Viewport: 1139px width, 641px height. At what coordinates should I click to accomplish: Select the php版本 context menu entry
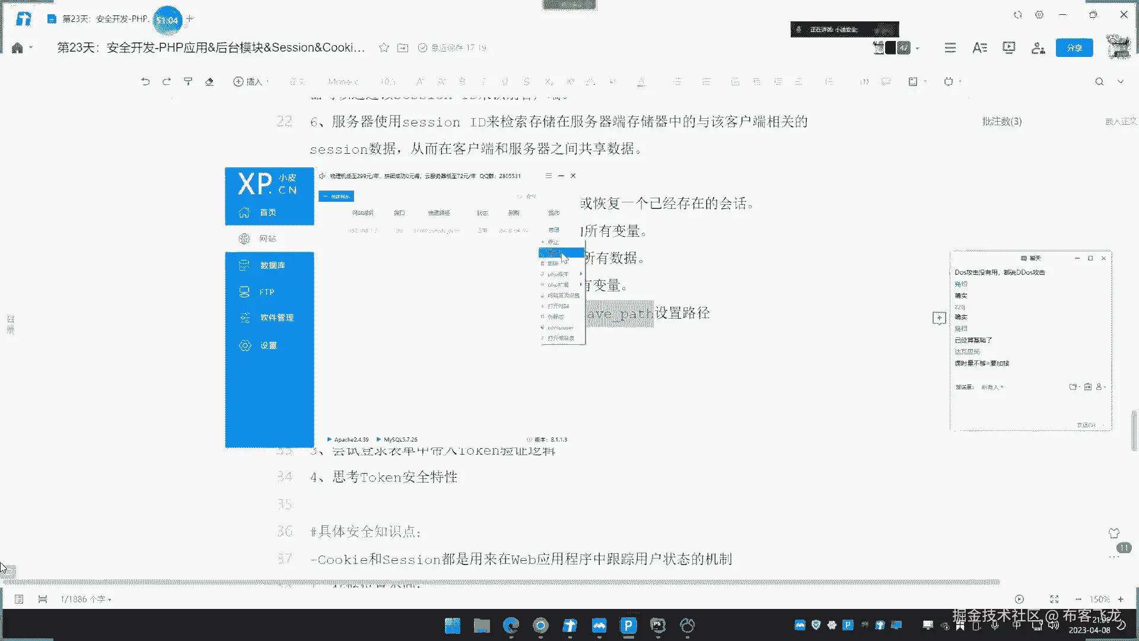click(x=558, y=274)
